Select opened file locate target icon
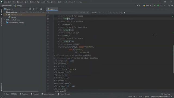Viewport: 174px width, 98px height. click(30, 9)
